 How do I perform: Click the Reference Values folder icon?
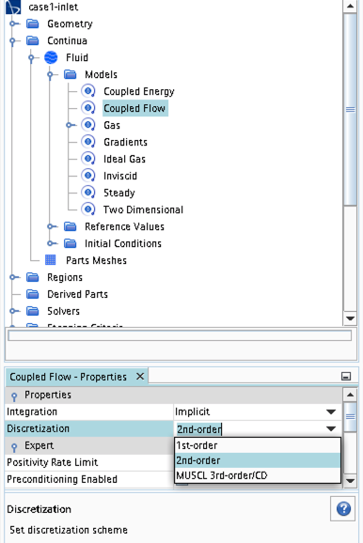(x=70, y=226)
